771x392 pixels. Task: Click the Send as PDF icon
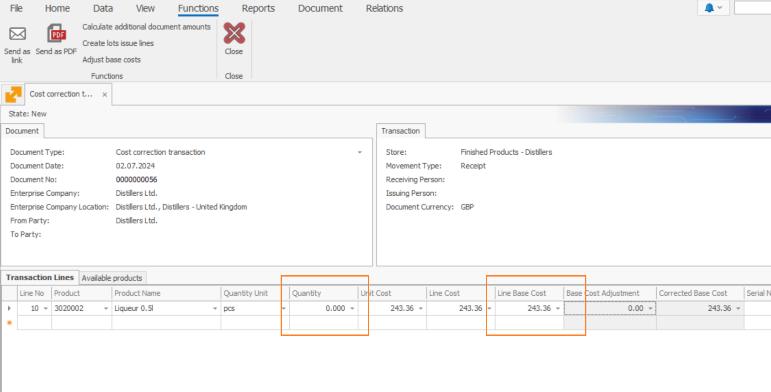pyautogui.click(x=57, y=34)
